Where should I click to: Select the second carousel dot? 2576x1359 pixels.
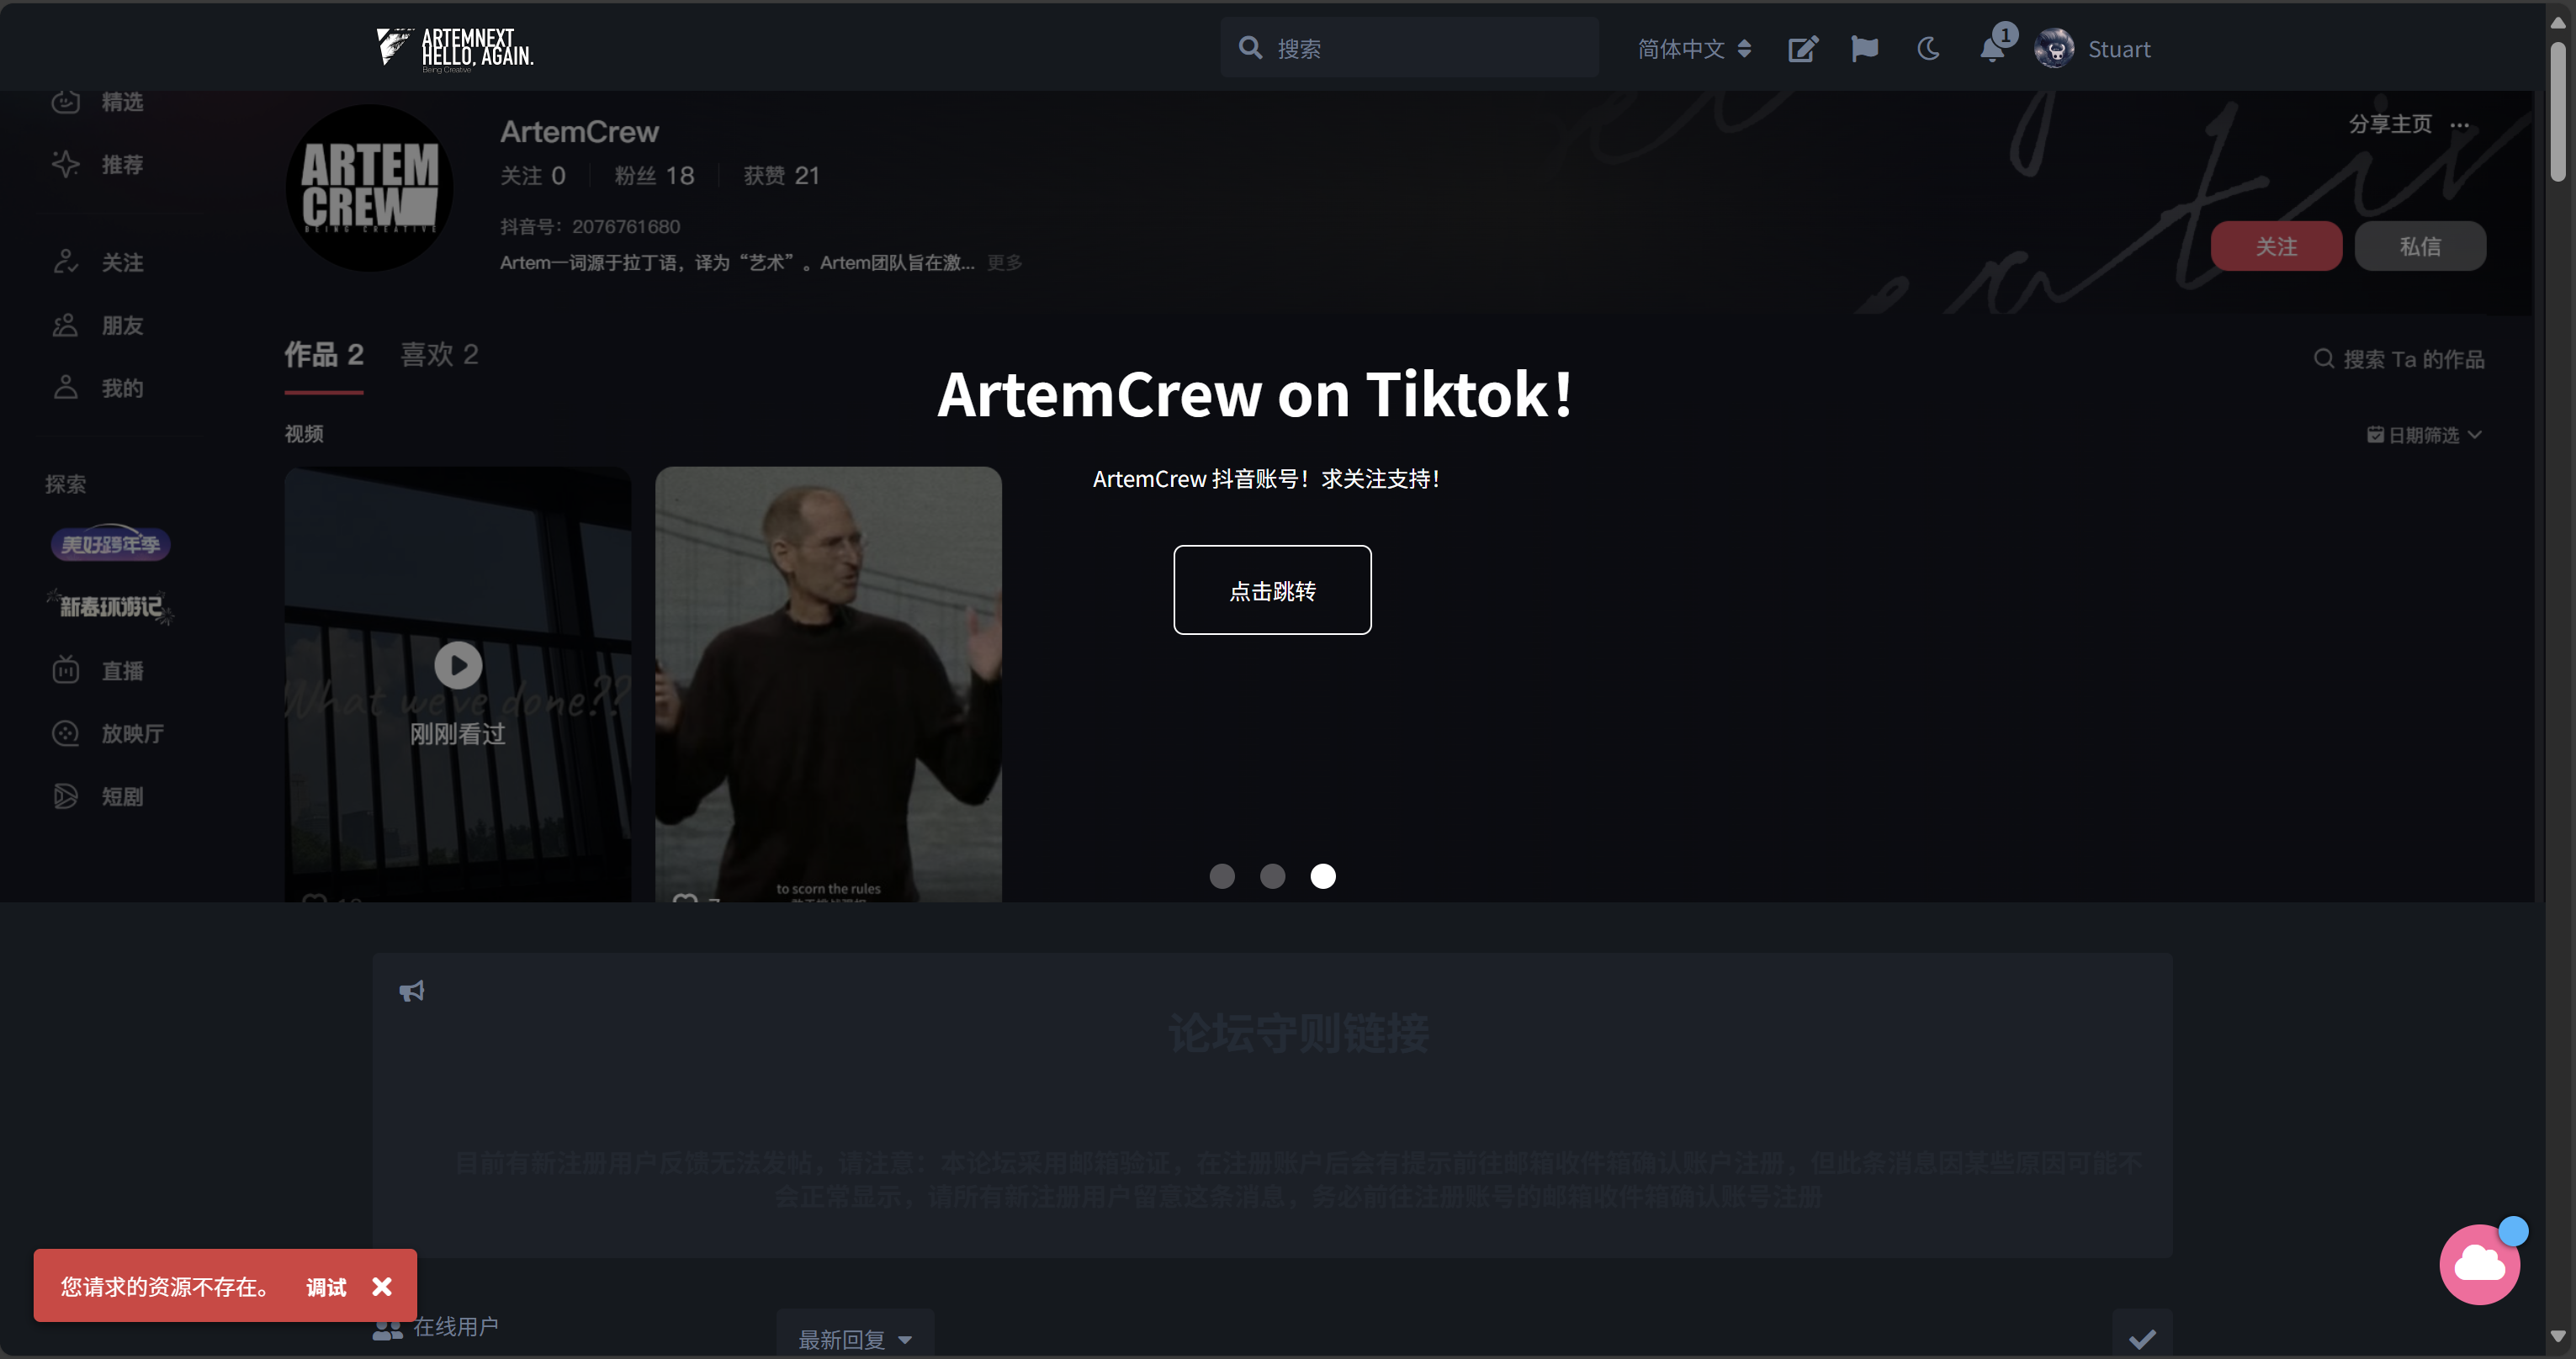tap(1272, 876)
